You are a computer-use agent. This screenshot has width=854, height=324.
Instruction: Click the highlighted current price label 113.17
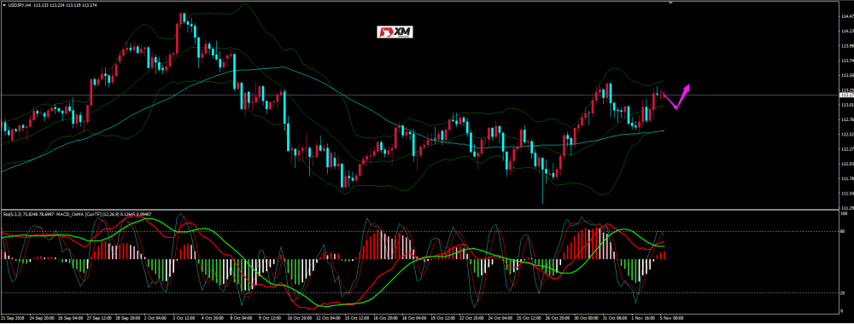coord(846,95)
